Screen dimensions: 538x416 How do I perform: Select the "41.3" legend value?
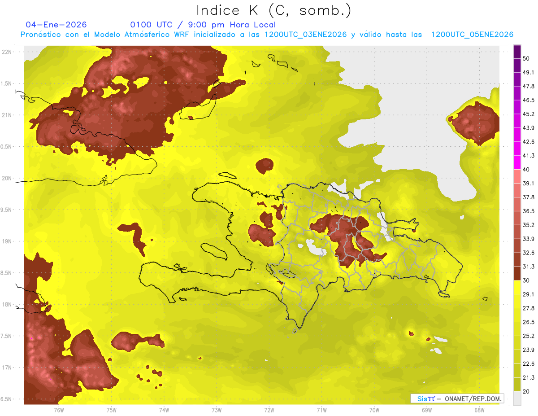[529, 156]
